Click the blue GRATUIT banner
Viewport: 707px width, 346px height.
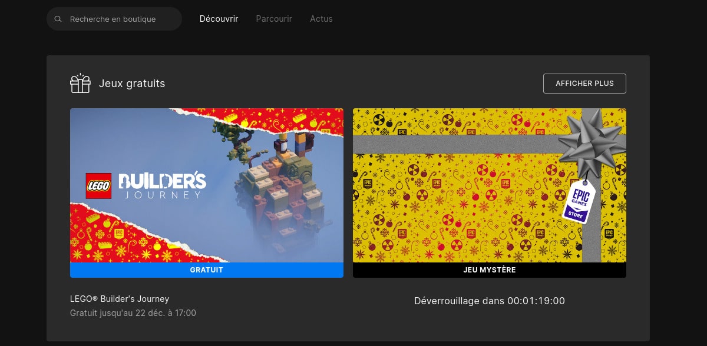(206, 270)
